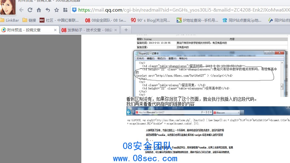Screen dimensions: 290x163
Task: Click 留言时间: 2013-2-21 13:28:55 text
Action: click(x=154, y=43)
